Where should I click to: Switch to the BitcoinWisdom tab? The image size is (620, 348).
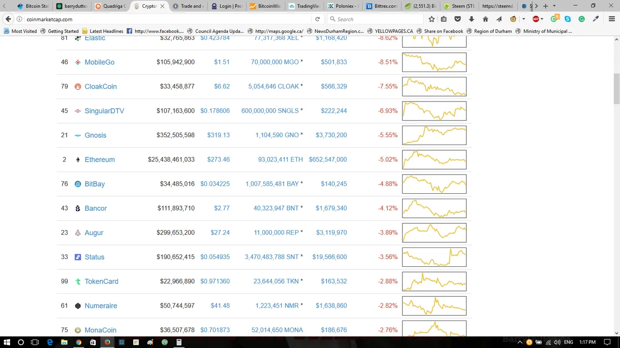click(265, 6)
